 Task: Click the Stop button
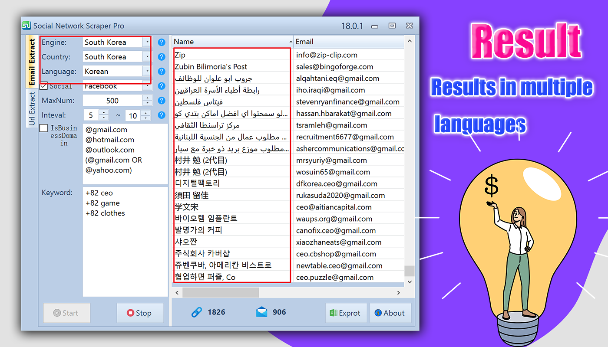point(140,313)
